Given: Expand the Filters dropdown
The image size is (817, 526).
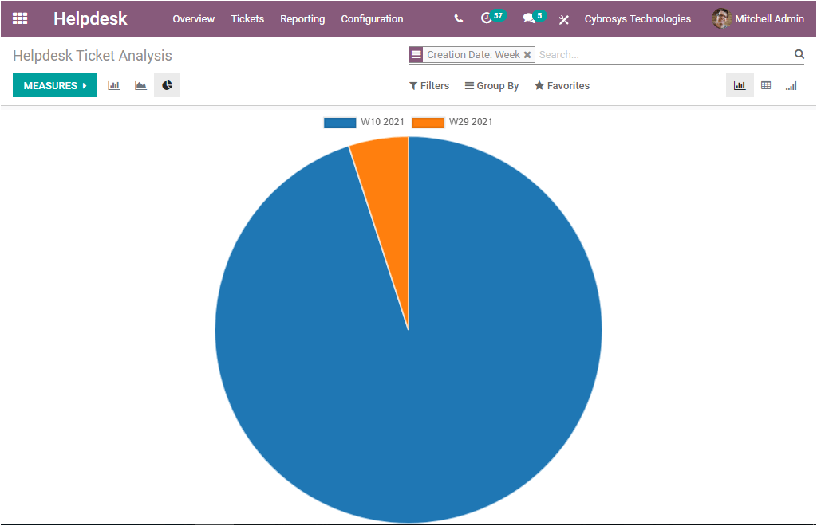Looking at the screenshot, I should pos(429,86).
